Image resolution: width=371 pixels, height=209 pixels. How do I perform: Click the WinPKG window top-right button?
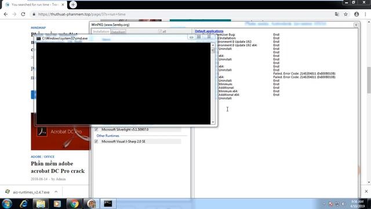click(x=356, y=25)
